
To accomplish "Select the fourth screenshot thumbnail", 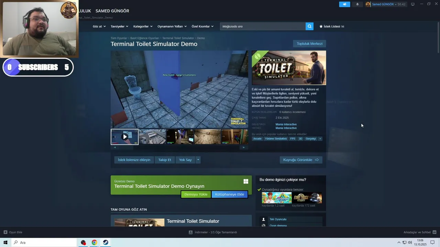I will point(208,137).
